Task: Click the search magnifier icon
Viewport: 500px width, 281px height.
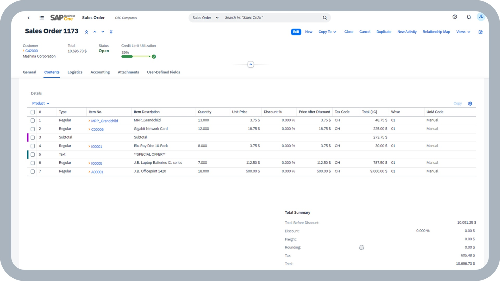Action: coord(325,18)
